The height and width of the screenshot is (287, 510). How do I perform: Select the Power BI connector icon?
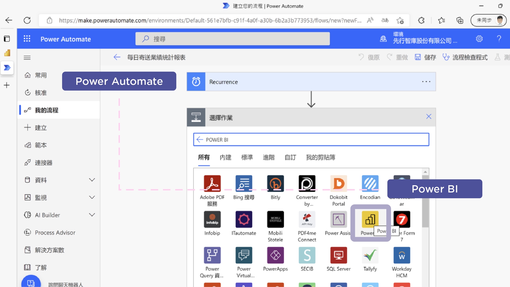pos(370,219)
